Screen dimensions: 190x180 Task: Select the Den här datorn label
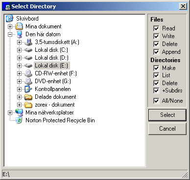pyautogui.click(x=43, y=34)
